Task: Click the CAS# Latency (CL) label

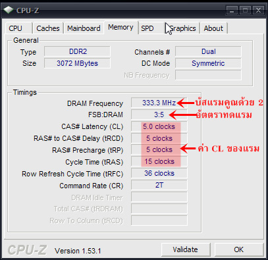Action: click(x=92, y=126)
